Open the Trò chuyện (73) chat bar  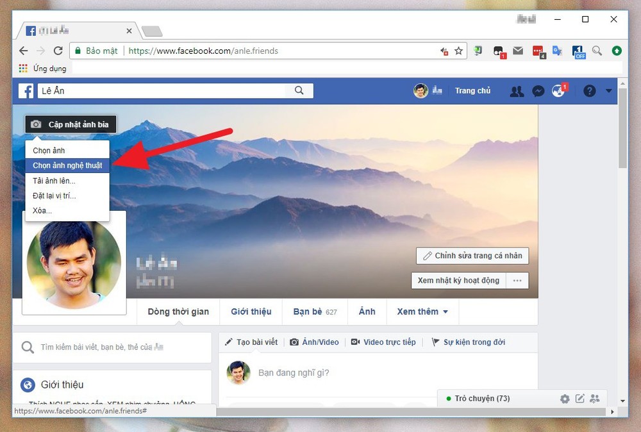click(x=483, y=399)
